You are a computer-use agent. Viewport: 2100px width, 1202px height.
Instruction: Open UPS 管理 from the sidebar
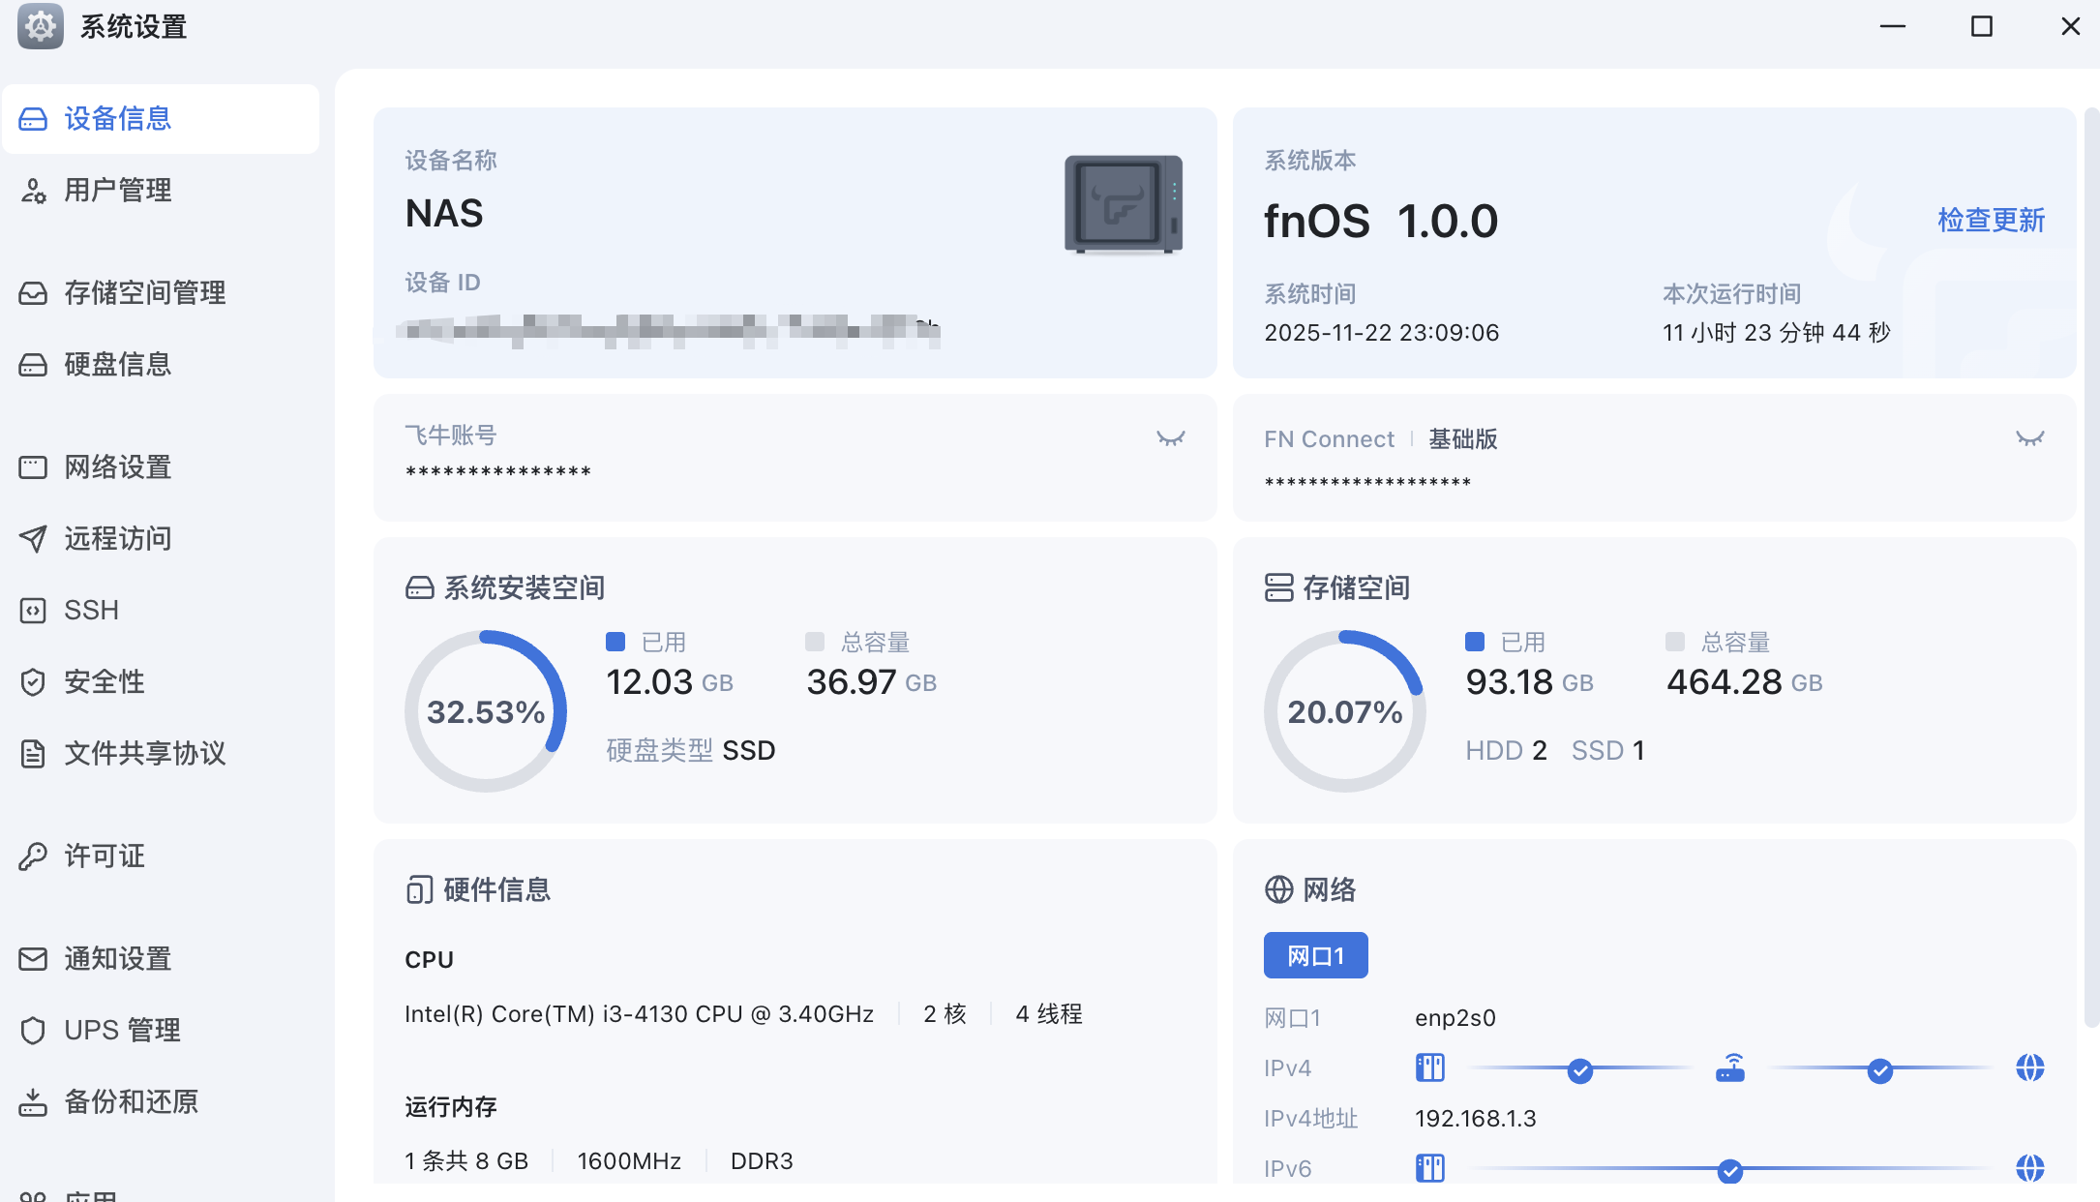[122, 1031]
